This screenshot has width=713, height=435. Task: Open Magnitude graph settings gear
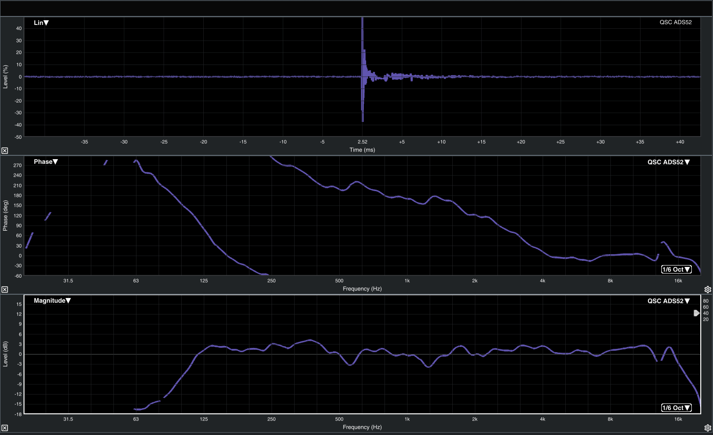tap(707, 428)
